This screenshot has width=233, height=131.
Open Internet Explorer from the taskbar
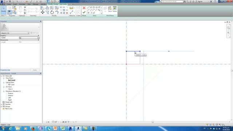[11, 128]
